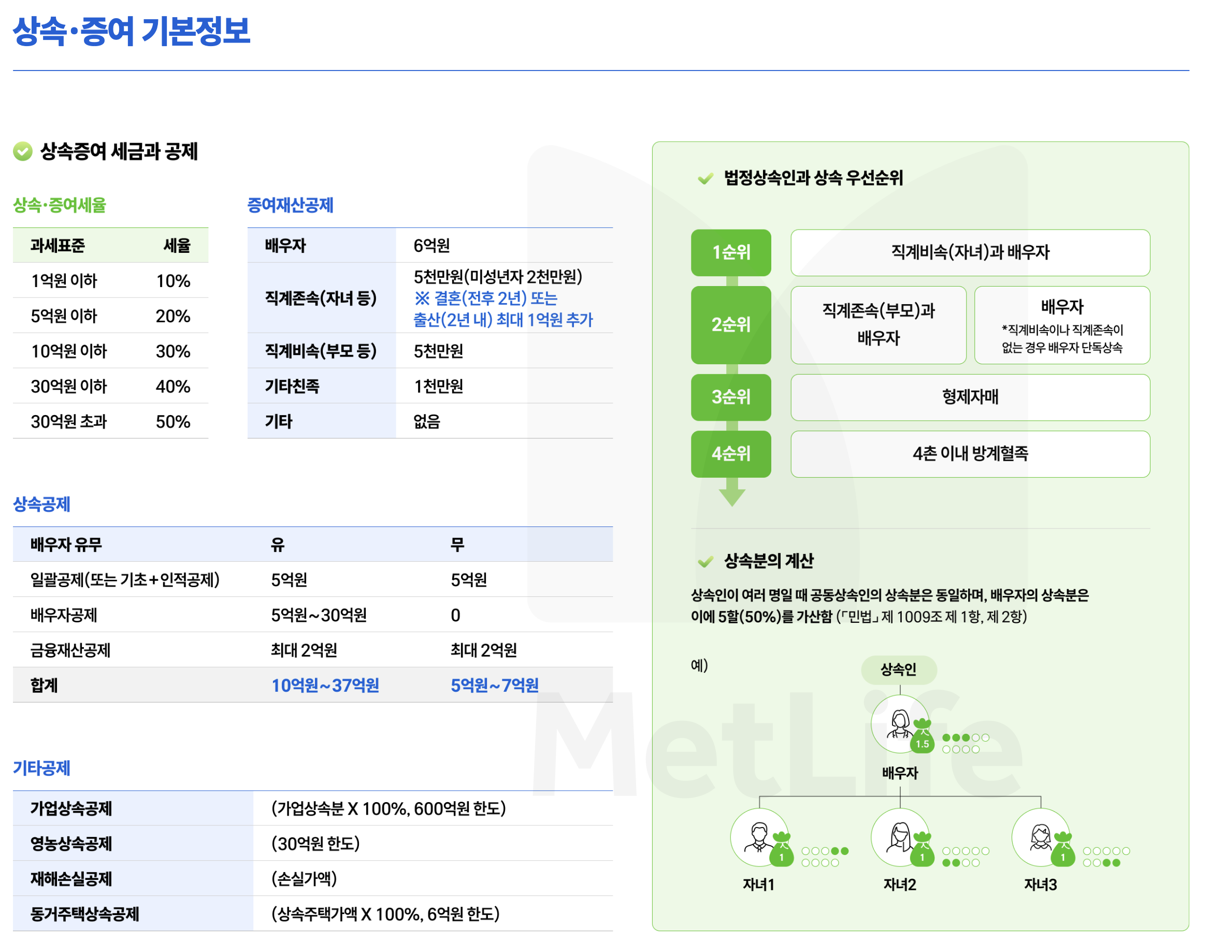Click the 배우자 person icon with 1.5 bag
The width and height of the screenshot is (1209, 940).
point(901,723)
